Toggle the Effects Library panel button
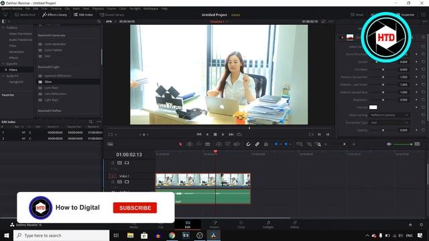Image resolution: width=429 pixels, height=241 pixels. tap(54, 15)
